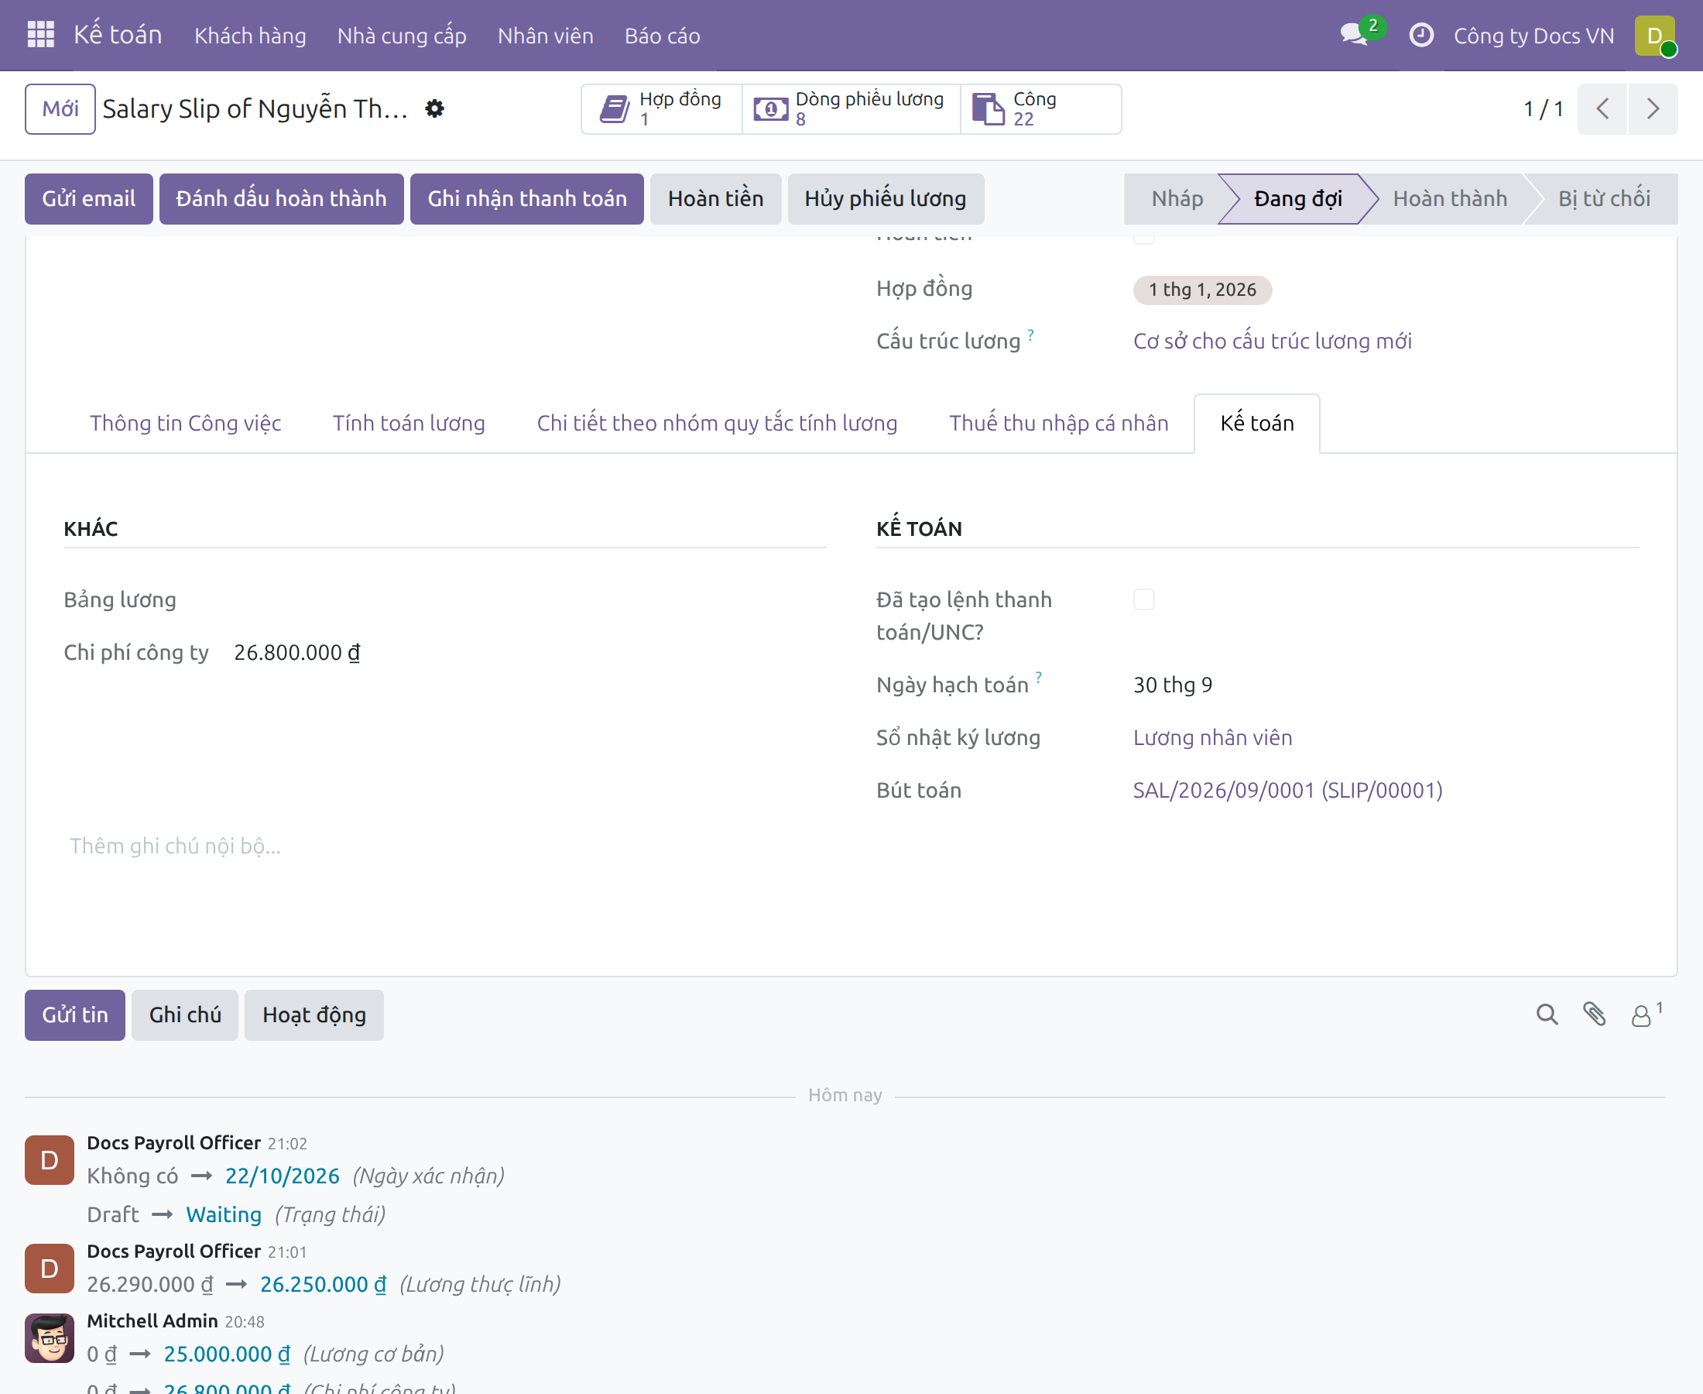Go to the previous record arrow

point(1602,109)
